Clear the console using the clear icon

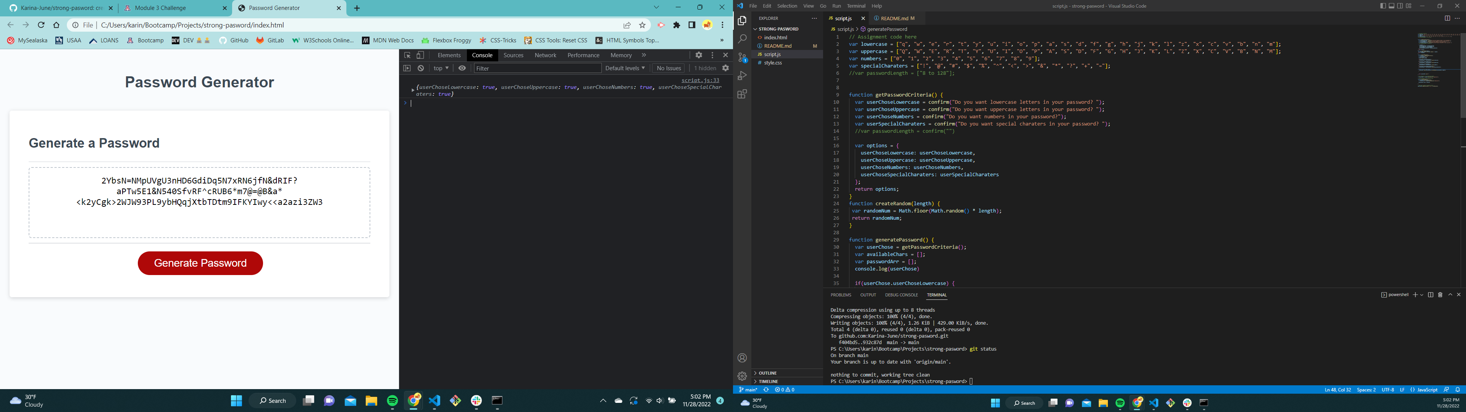tap(421, 68)
